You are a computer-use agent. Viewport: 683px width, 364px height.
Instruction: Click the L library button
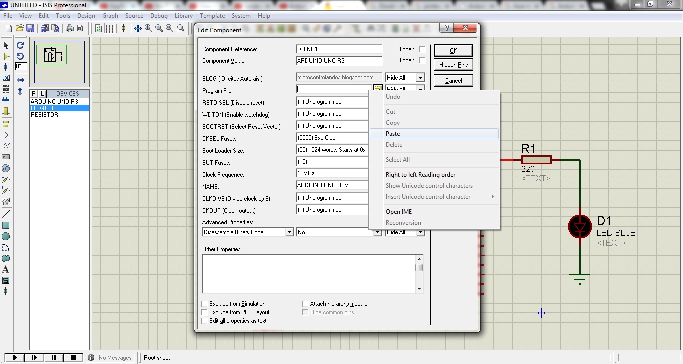tap(42, 94)
